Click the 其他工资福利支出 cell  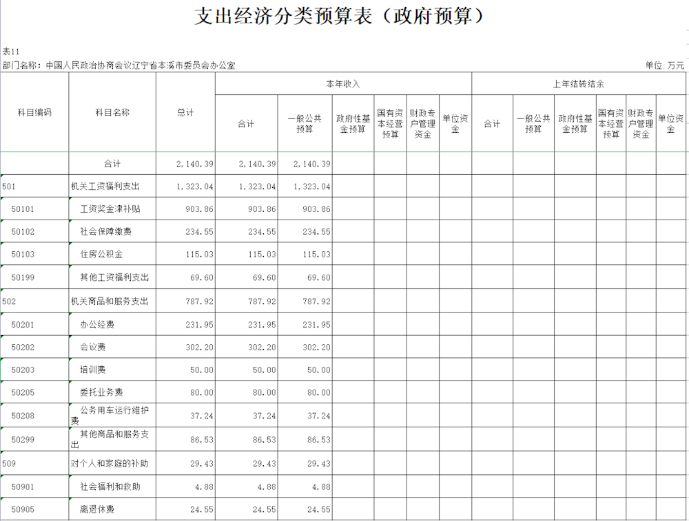click(112, 277)
